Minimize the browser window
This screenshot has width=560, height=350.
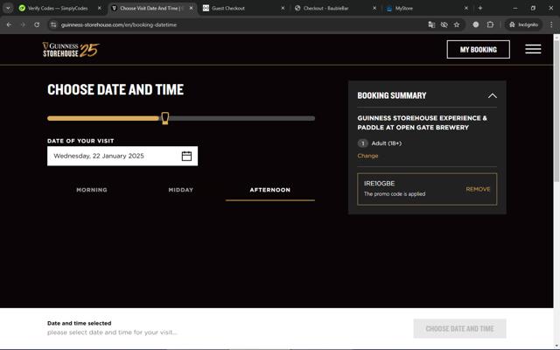pyautogui.click(x=515, y=8)
